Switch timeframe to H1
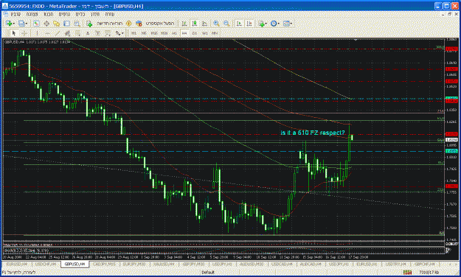This screenshot has height=277, width=461. 174,33
